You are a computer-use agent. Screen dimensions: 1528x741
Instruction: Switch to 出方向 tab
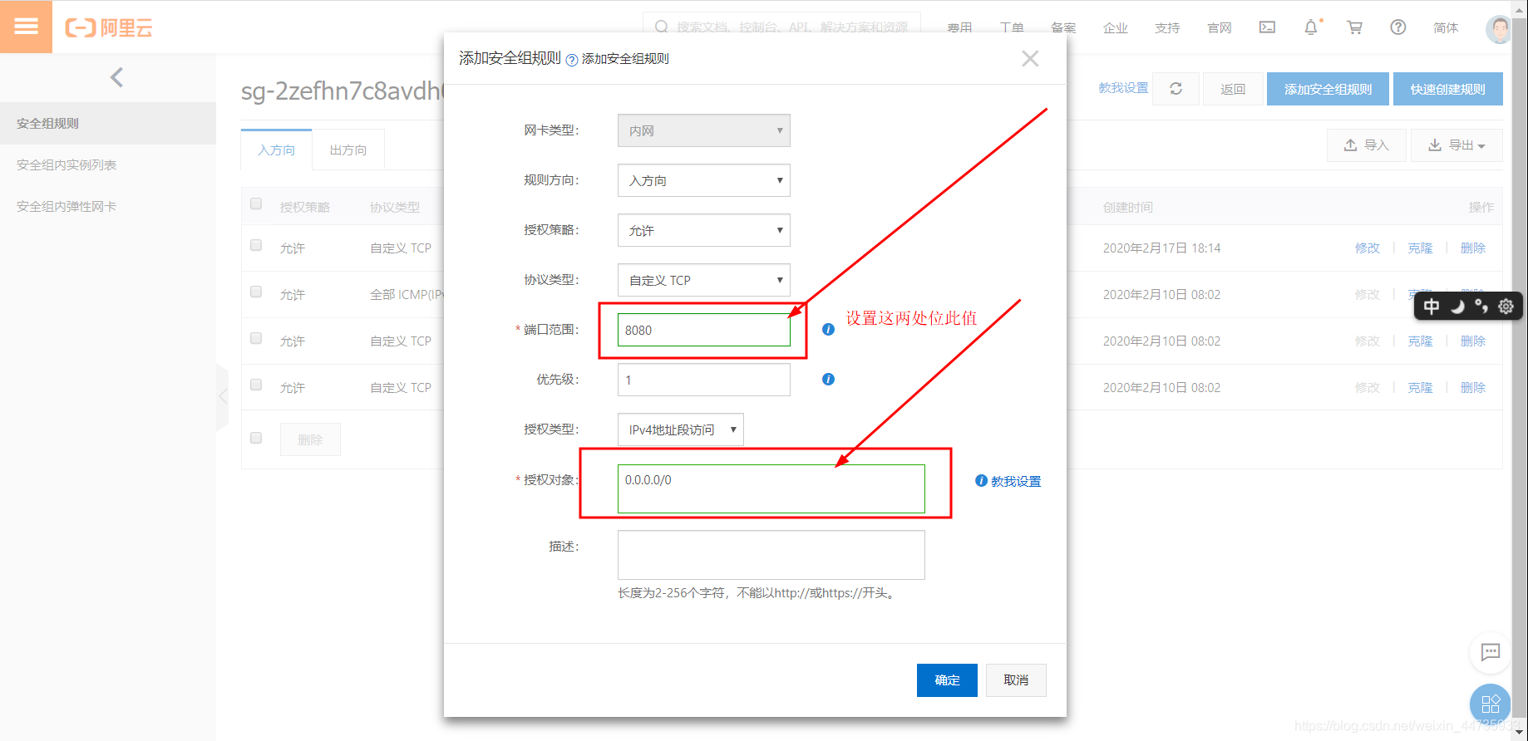pyautogui.click(x=347, y=150)
